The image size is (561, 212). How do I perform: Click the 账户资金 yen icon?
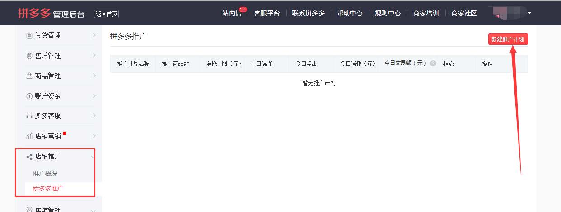point(29,96)
